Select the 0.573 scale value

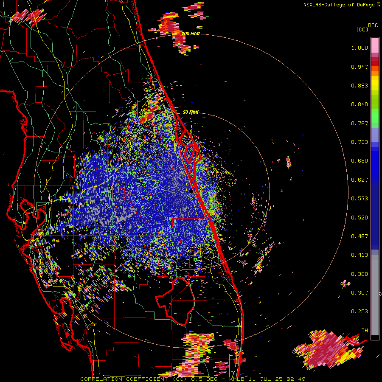pyautogui.click(x=360, y=199)
